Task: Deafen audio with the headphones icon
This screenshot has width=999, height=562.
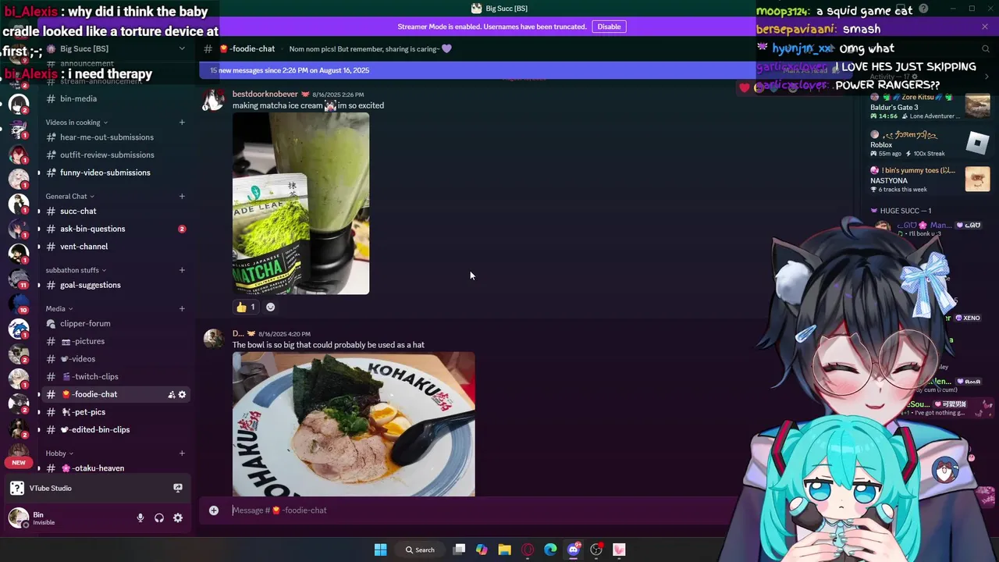Action: [x=159, y=518]
